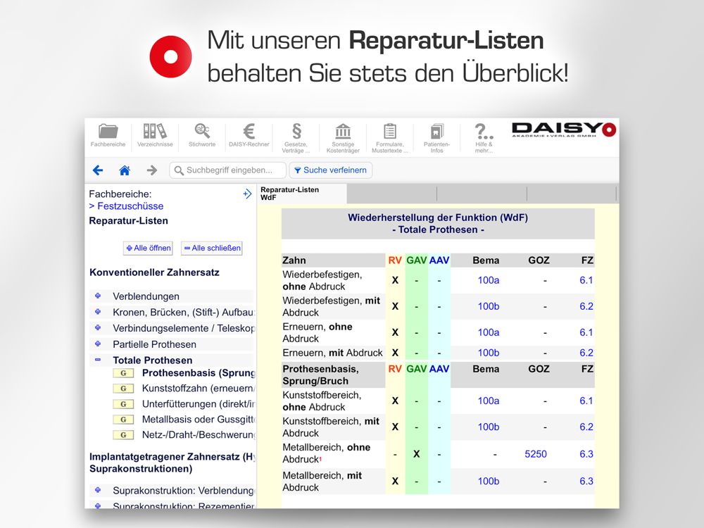The image size is (704, 528).
Task: Open FZ 6.2 for Erneuern, mit Abdruck
Action: point(586,353)
